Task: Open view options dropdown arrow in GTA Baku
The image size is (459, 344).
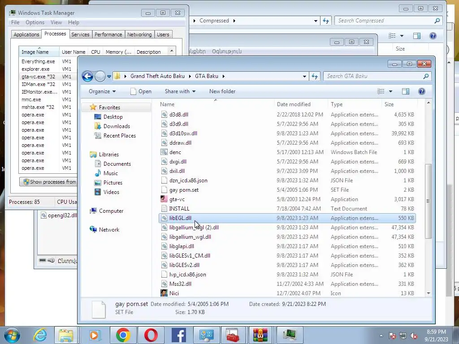Action: [x=390, y=91]
